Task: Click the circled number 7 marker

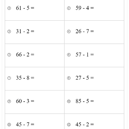Action: pyautogui.click(x=9, y=78)
